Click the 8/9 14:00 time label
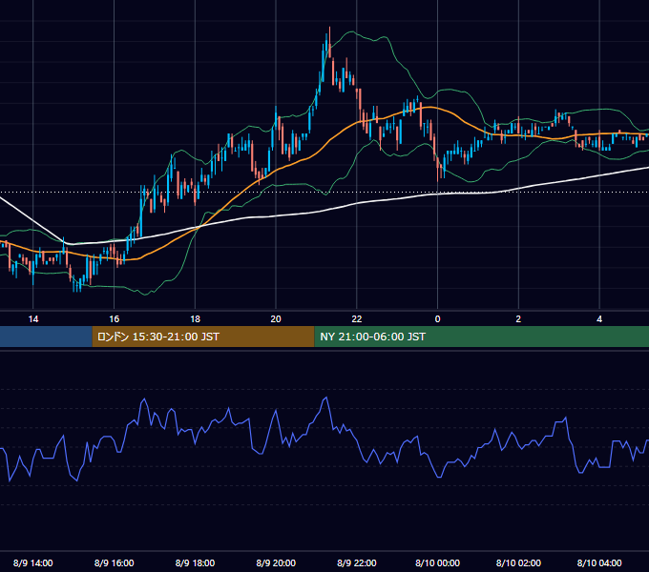 (x=33, y=562)
